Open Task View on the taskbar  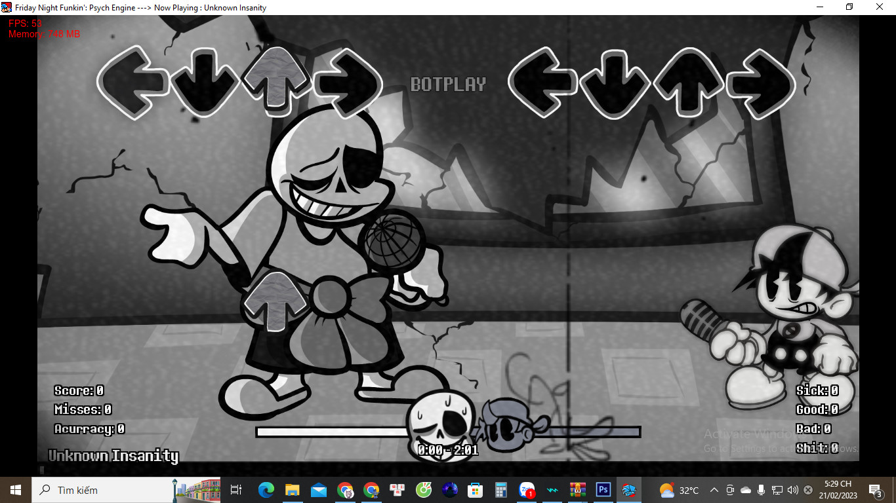(236, 490)
